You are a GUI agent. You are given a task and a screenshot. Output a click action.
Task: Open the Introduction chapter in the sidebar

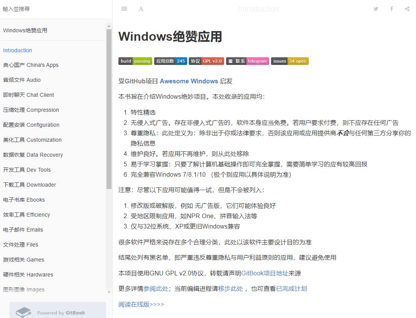18,50
